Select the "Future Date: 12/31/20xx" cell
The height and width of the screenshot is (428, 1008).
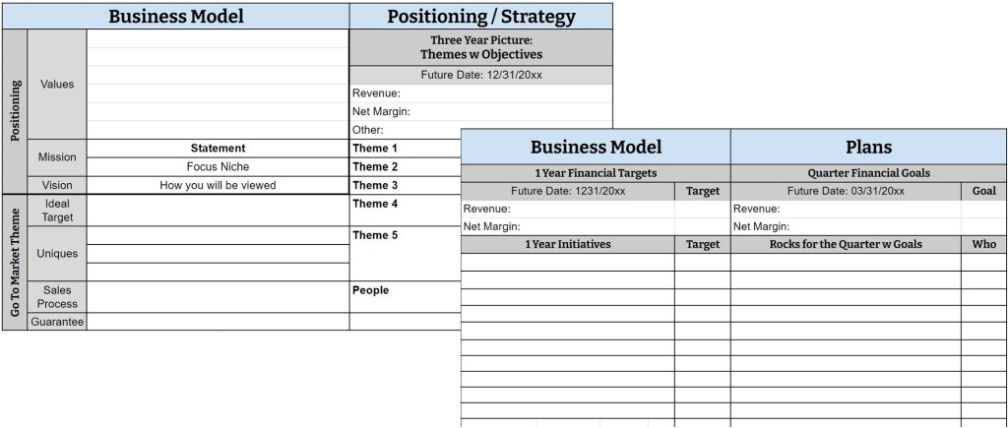(x=480, y=75)
